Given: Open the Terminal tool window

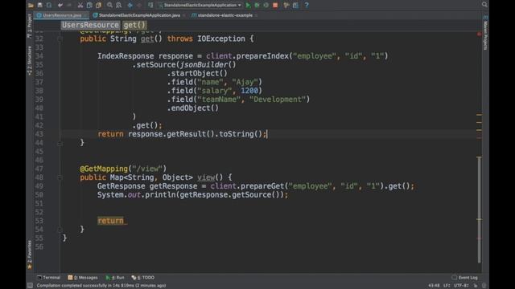Looking at the screenshot, I should [x=48, y=278].
